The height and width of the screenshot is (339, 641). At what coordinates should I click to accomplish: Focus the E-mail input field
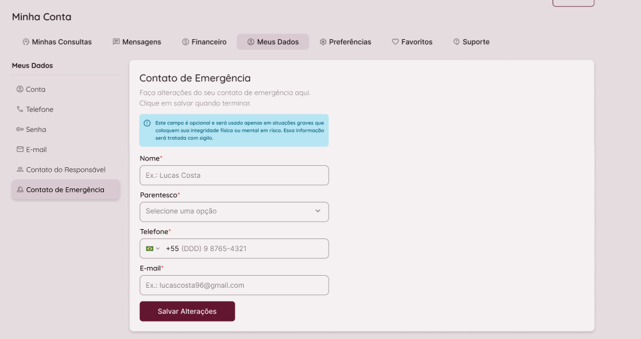pyautogui.click(x=234, y=285)
